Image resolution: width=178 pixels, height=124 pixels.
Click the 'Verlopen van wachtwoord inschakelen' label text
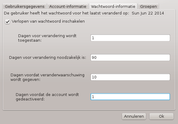[x=48, y=21]
